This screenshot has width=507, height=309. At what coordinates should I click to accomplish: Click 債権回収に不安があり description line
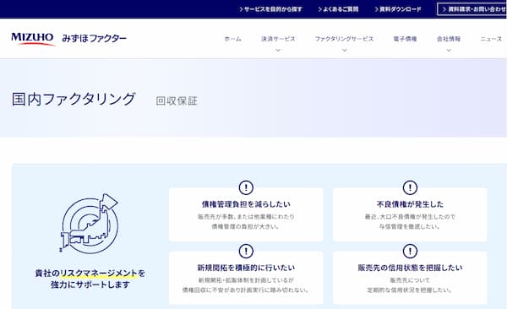[246, 290]
